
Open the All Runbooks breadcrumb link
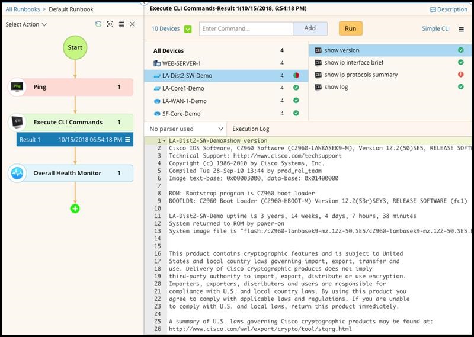[23, 9]
